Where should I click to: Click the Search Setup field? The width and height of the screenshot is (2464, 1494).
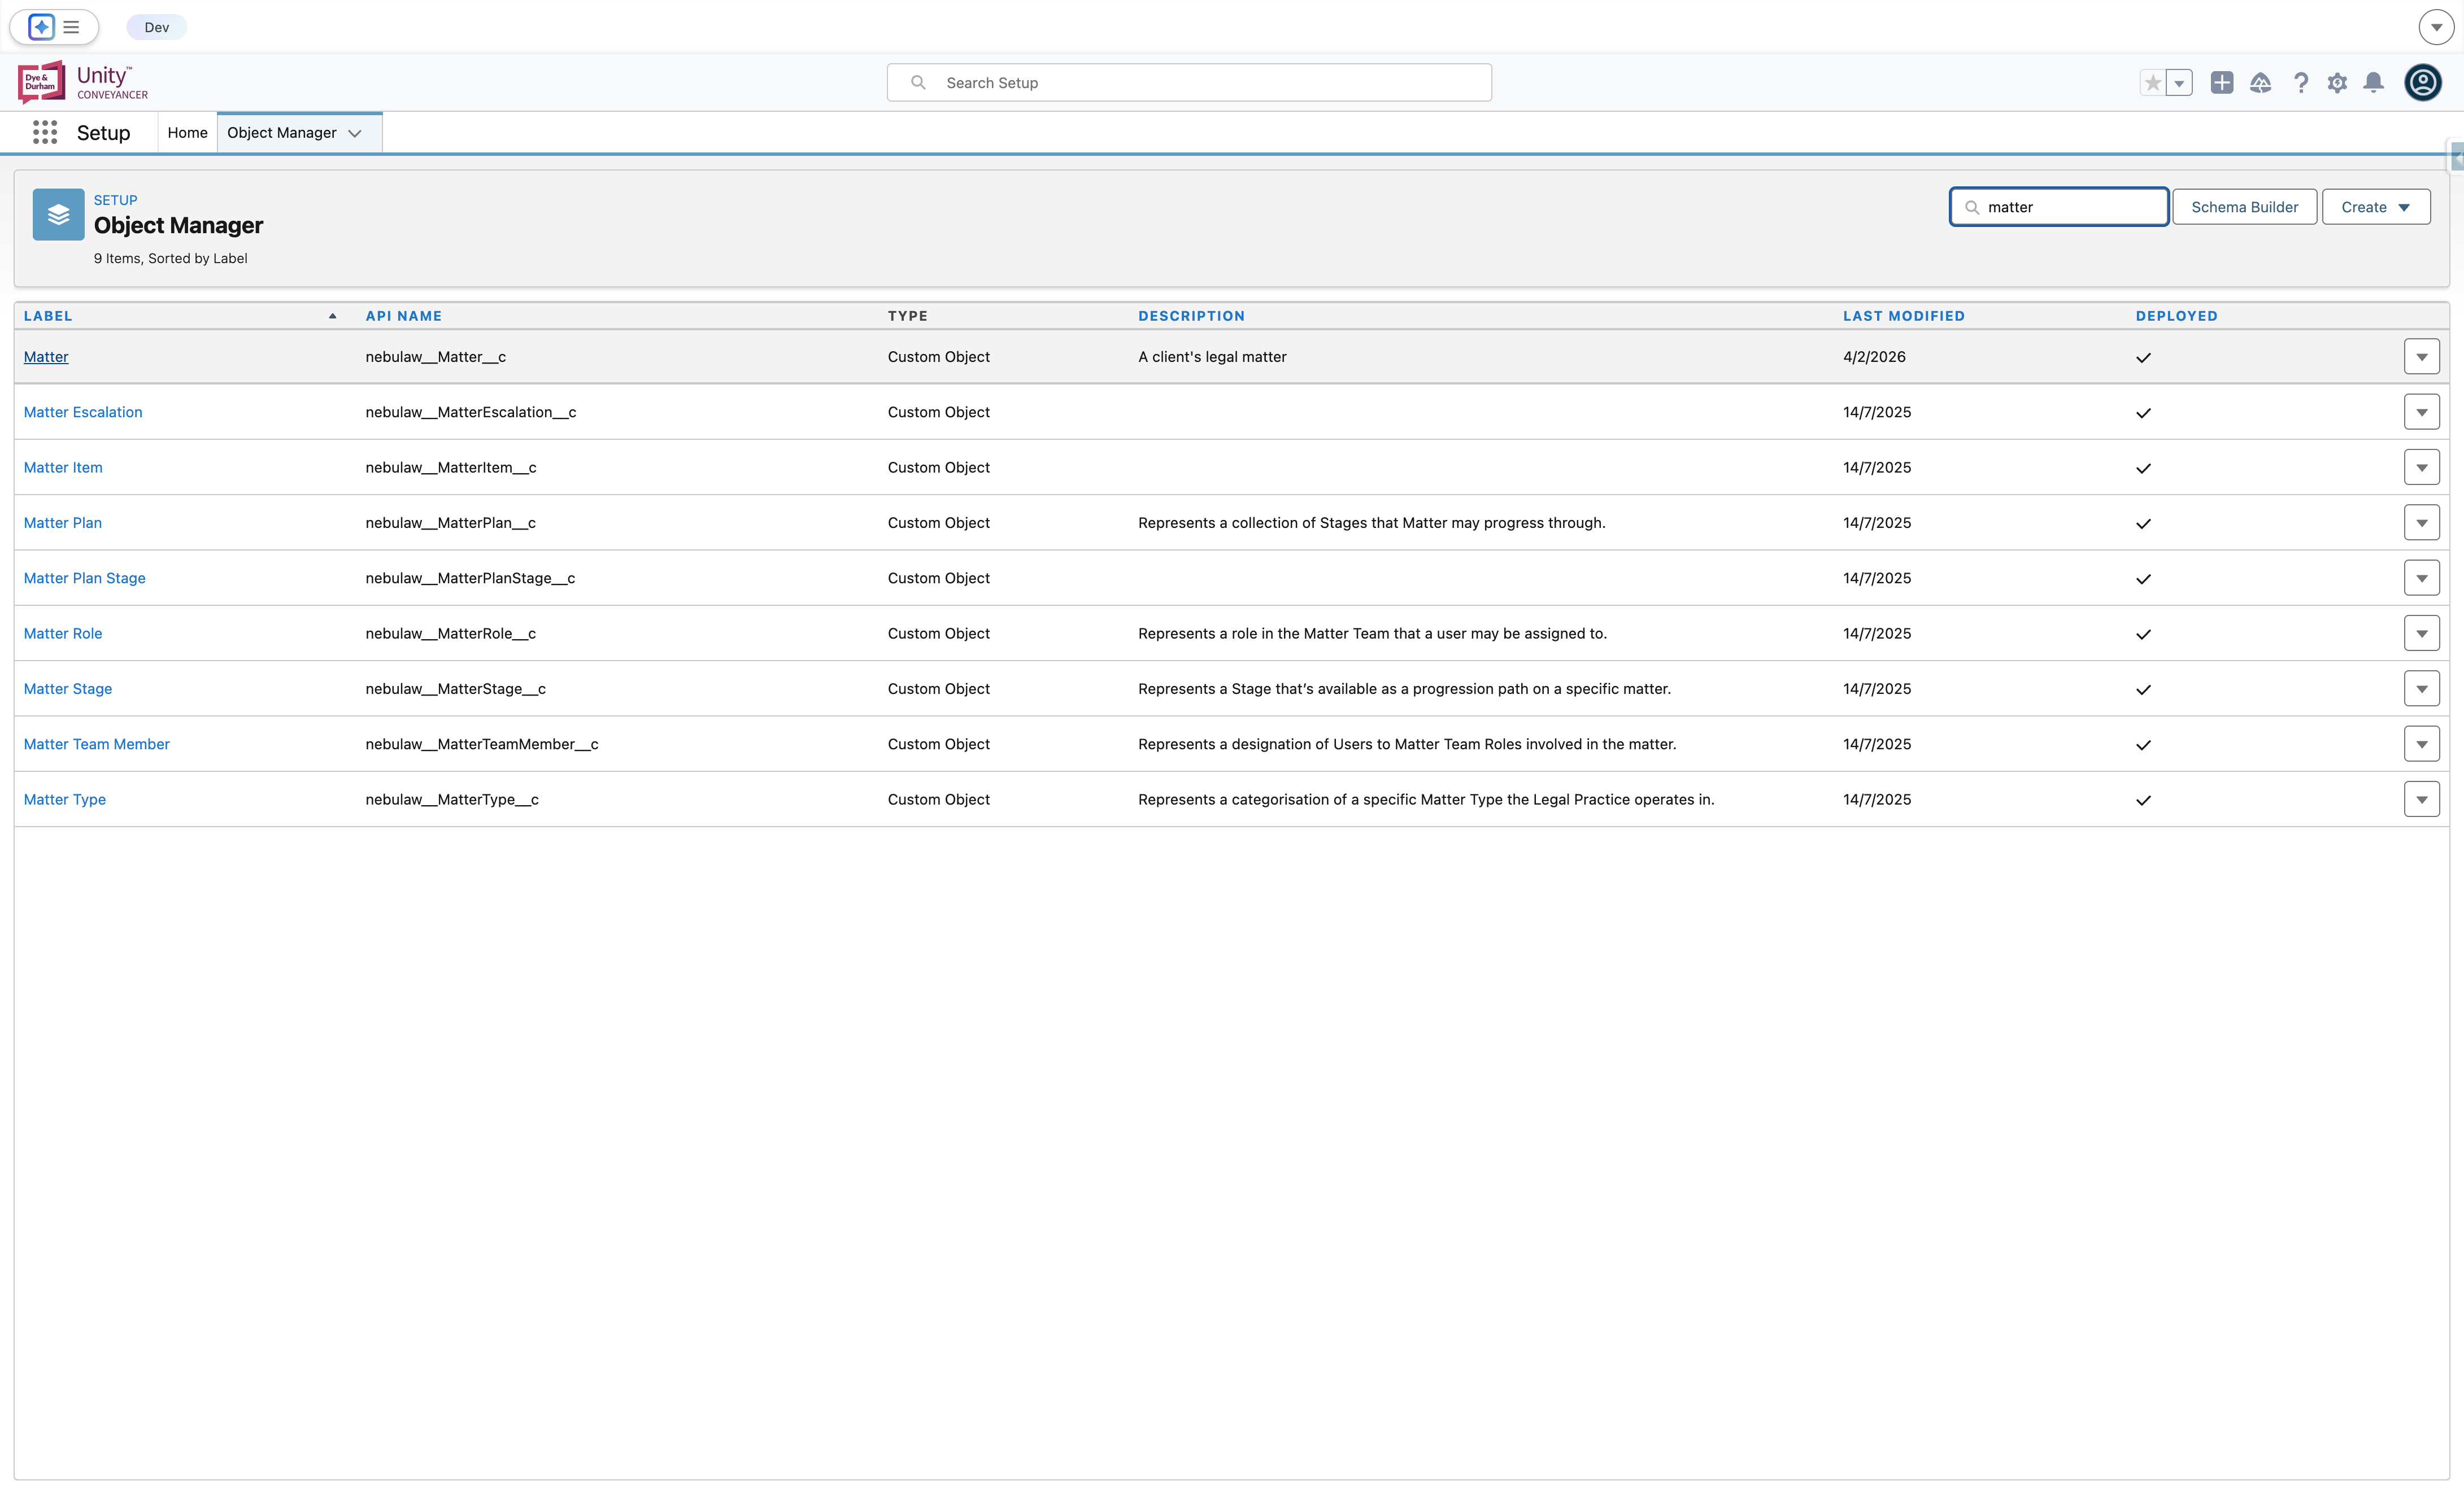(x=1189, y=83)
